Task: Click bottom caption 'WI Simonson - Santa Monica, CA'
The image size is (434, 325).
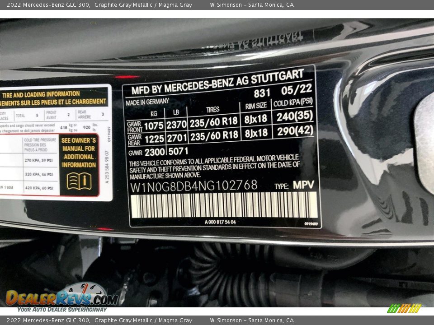Action: coord(252,320)
